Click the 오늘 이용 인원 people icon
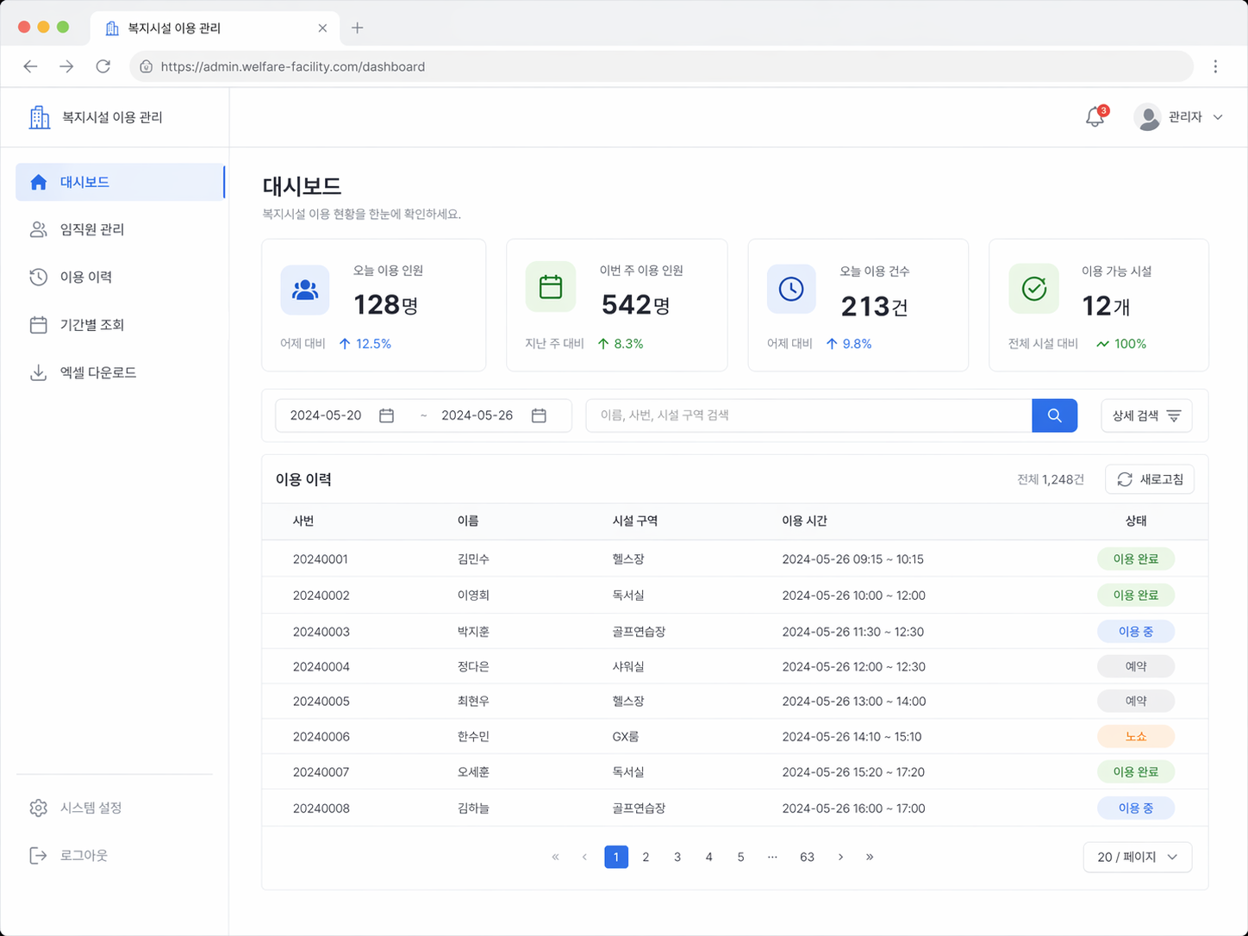This screenshot has width=1248, height=936. click(x=305, y=290)
